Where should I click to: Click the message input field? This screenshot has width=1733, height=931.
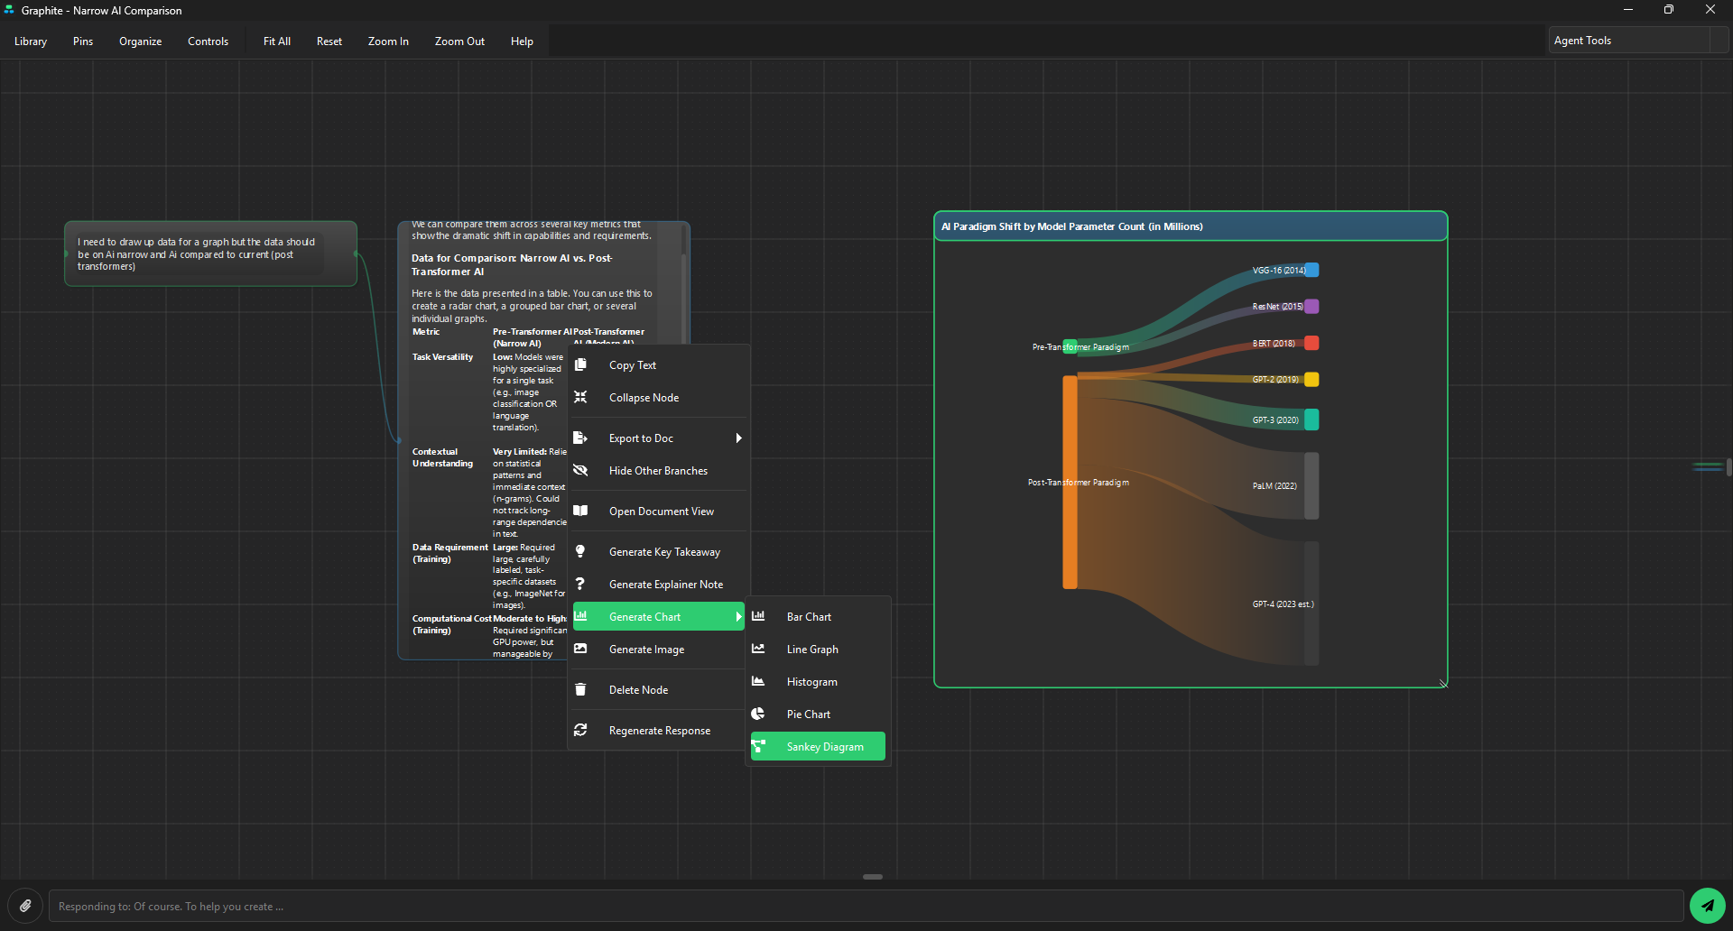pyautogui.click(x=866, y=906)
